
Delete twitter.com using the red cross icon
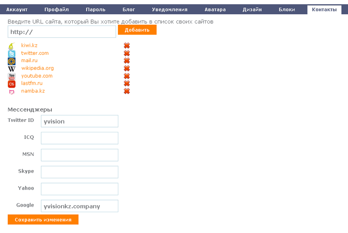pyautogui.click(x=127, y=53)
